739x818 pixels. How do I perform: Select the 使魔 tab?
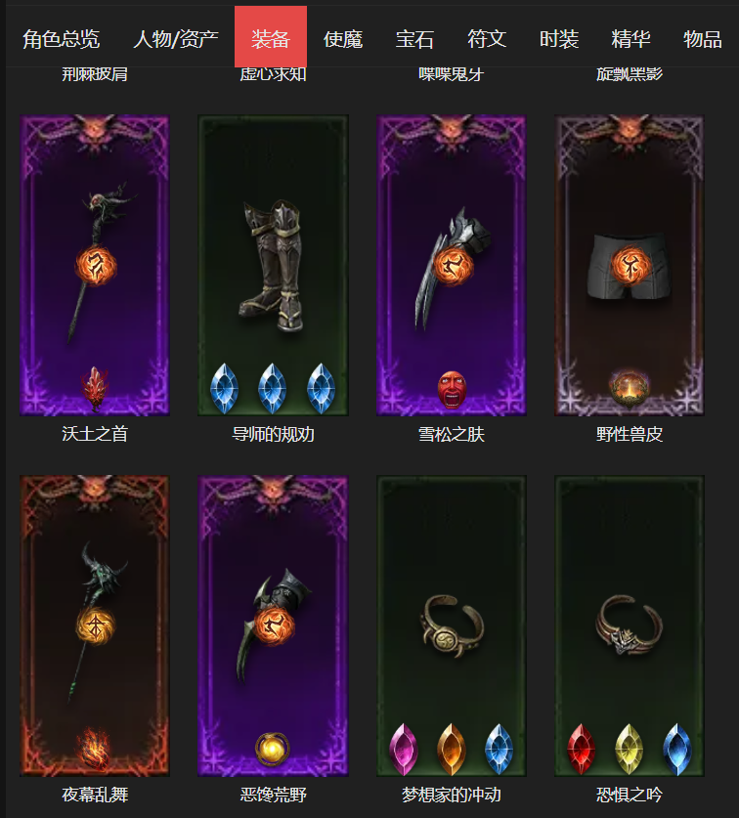coord(343,39)
